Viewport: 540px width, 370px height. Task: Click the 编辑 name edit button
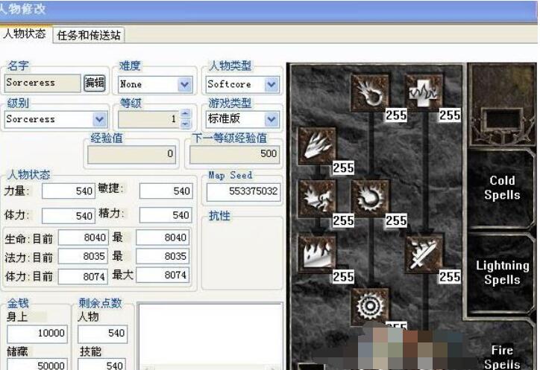pyautogui.click(x=95, y=83)
